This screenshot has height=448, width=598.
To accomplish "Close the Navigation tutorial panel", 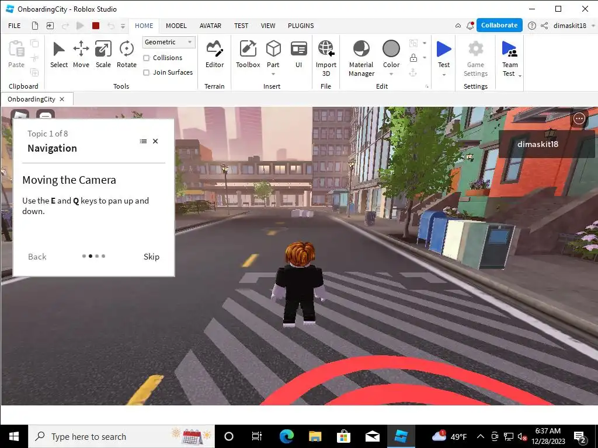I will point(155,141).
